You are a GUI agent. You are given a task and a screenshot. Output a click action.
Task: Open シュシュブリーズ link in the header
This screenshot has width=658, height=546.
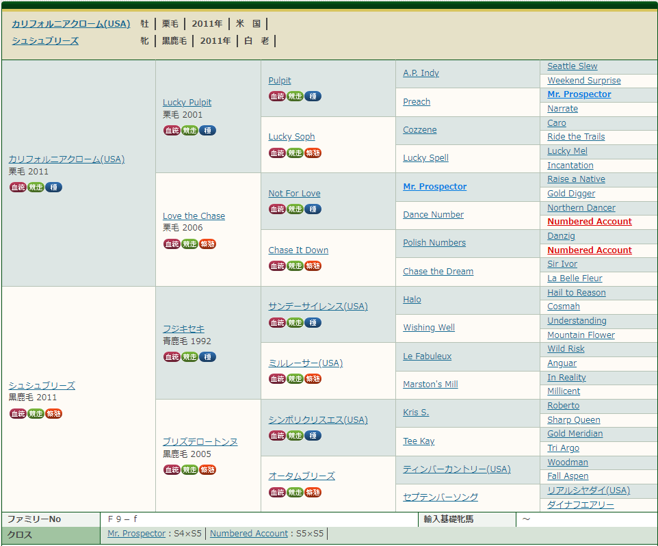coord(45,40)
